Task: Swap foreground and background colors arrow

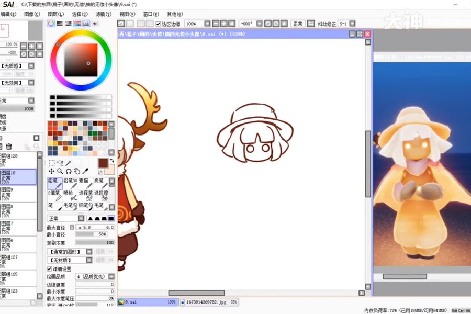Action: (x=112, y=161)
